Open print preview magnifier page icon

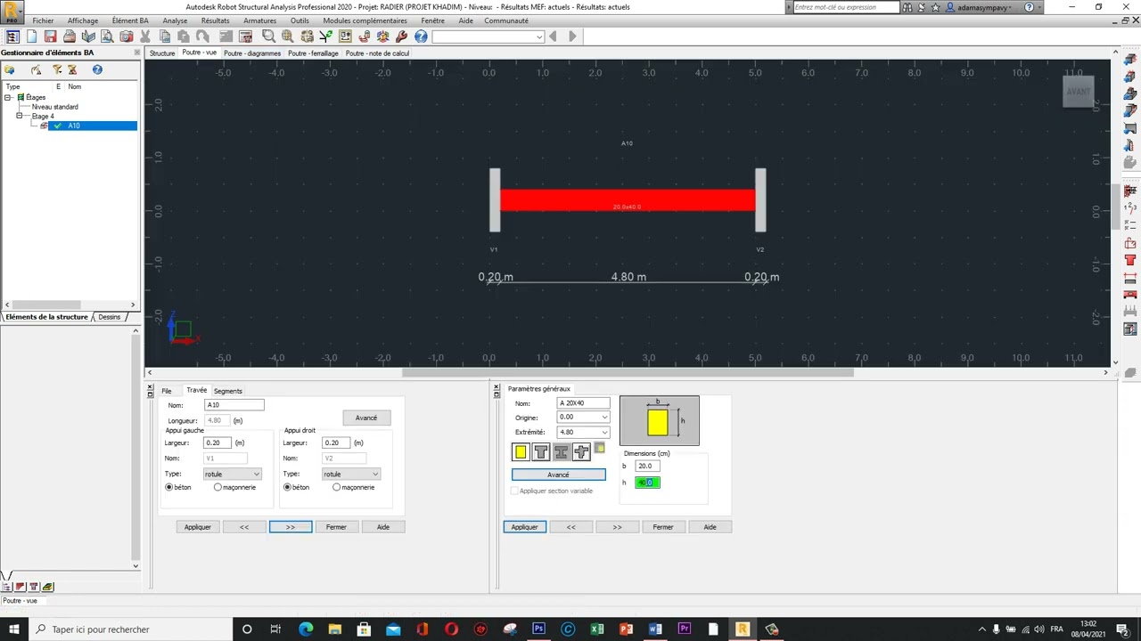click(107, 37)
